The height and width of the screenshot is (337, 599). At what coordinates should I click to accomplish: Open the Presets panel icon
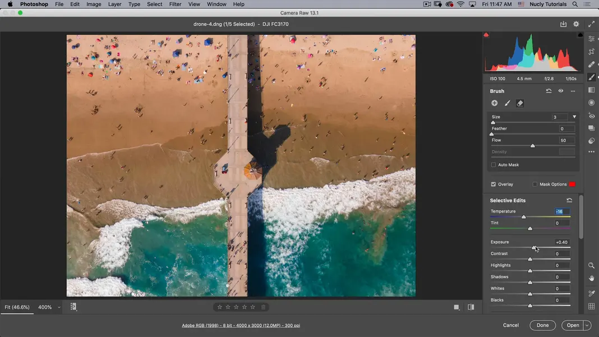591,141
